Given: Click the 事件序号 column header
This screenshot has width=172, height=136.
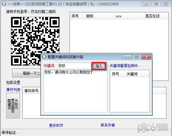Looking at the screenshot, I should [x=32, y=91].
